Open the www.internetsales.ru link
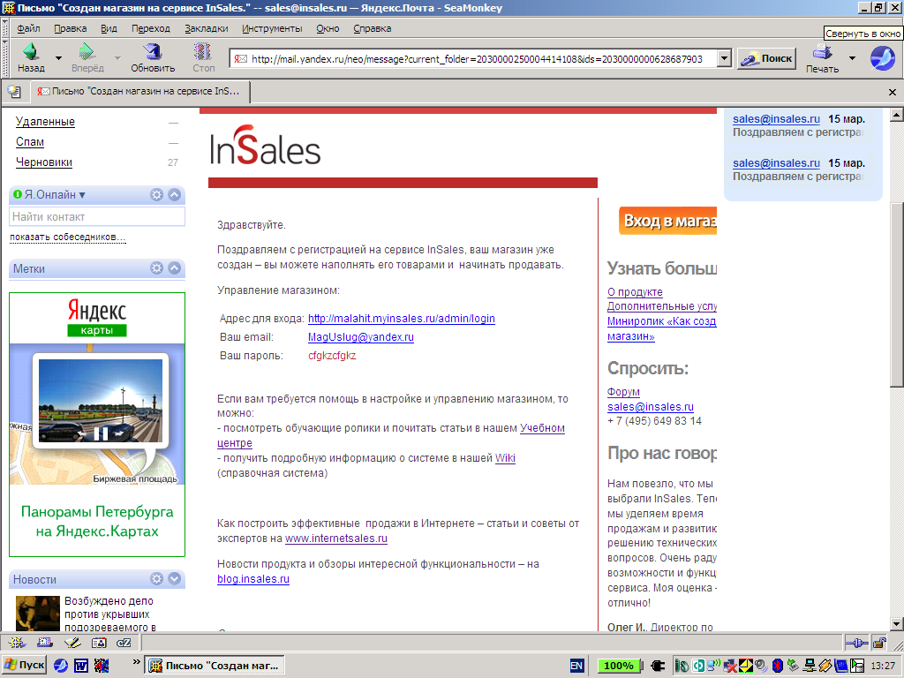The image size is (904, 678). 336,539
